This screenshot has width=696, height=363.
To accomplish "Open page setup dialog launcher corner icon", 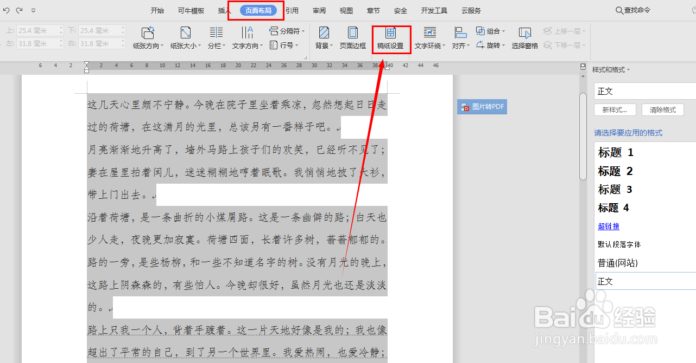I will pos(305,57).
